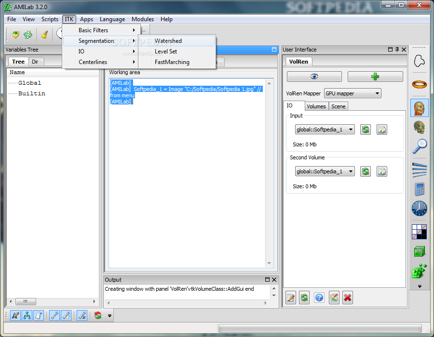Click the green plus add button
The height and width of the screenshot is (337, 434).
(x=375, y=77)
